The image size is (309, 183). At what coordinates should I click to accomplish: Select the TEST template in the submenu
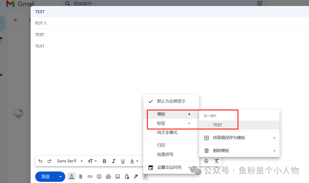point(218,125)
